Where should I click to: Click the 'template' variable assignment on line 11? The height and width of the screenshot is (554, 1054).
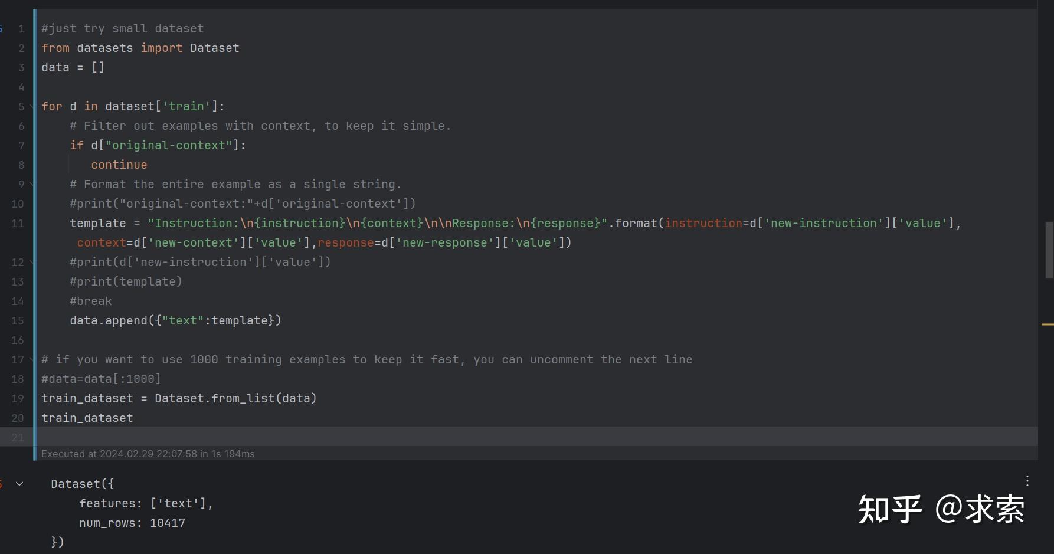point(98,223)
